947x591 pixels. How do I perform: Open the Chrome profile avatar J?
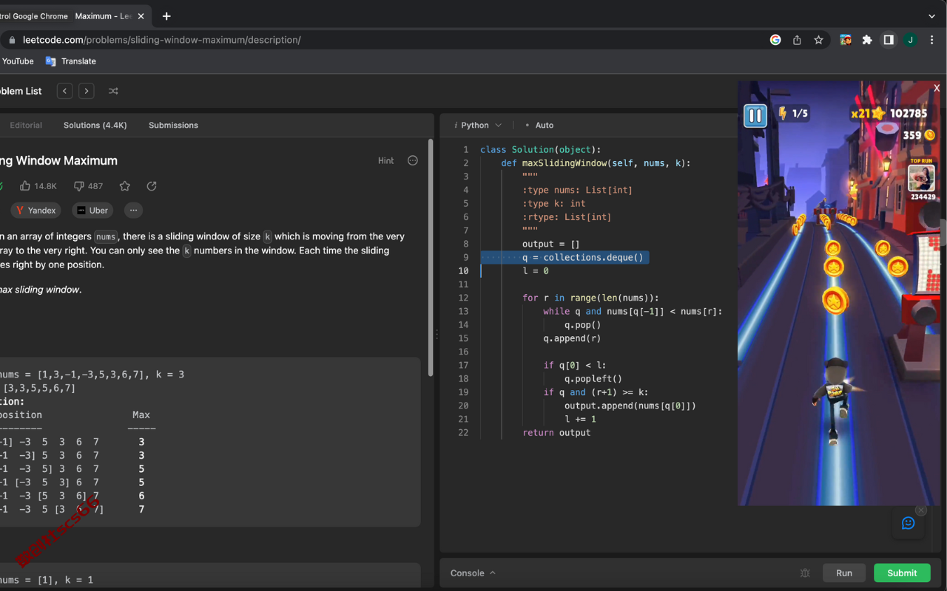click(x=911, y=40)
